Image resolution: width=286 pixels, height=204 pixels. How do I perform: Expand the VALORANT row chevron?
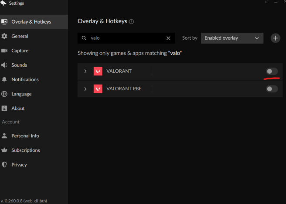click(85, 71)
